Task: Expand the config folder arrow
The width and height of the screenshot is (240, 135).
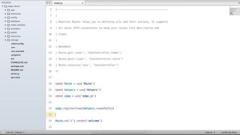Action: (6, 18)
